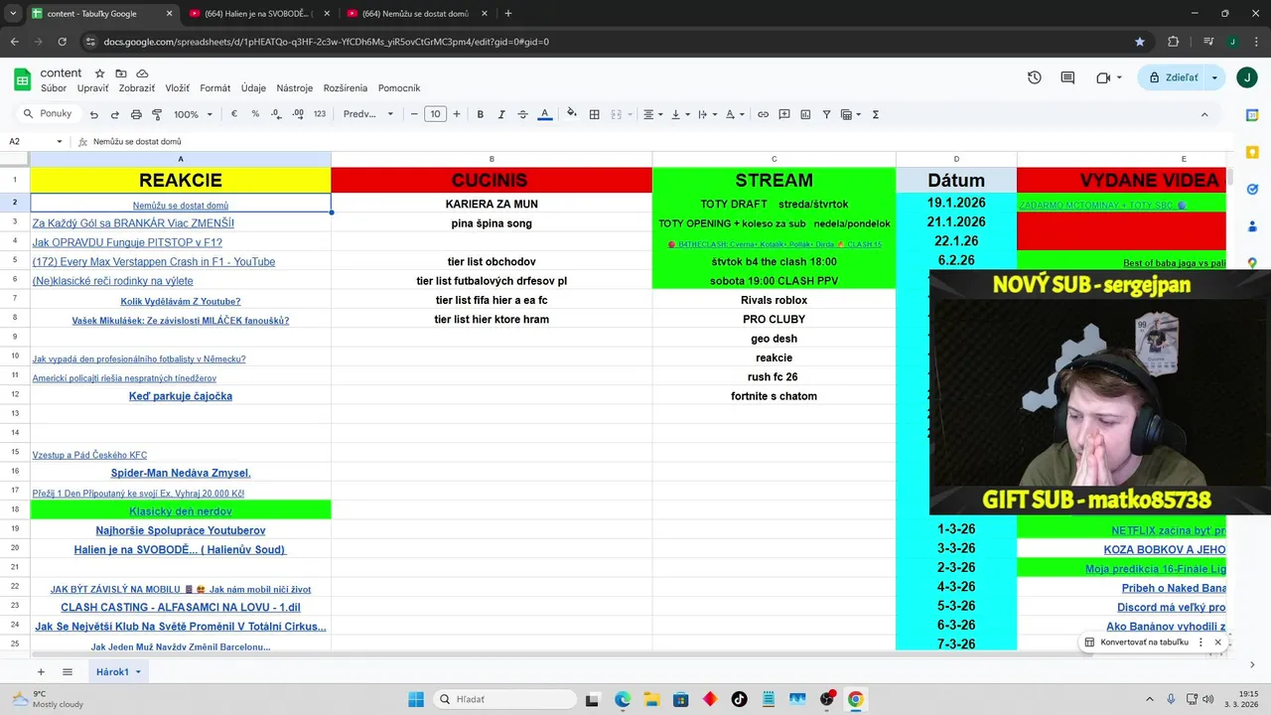Open the Upraviť menu

(93, 88)
